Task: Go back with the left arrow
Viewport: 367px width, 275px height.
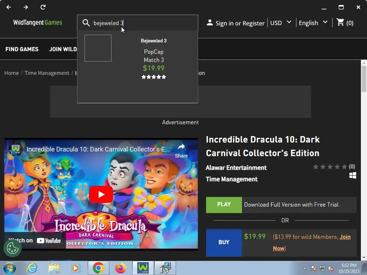Action: click(x=9, y=7)
